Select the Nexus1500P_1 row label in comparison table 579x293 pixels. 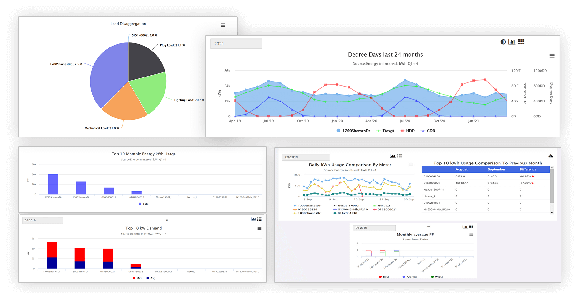click(434, 189)
